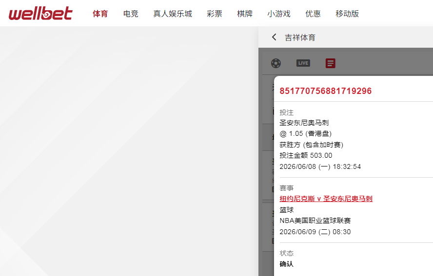This screenshot has width=433, height=276.
Task: Open the 电竞 esports menu
Action: [131, 14]
